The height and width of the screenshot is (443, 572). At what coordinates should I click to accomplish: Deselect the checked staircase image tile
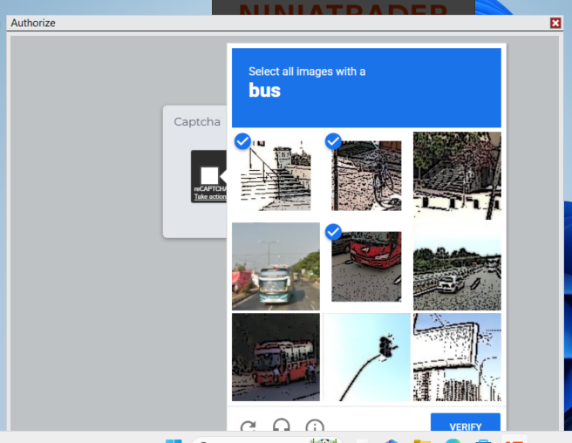pos(276,175)
